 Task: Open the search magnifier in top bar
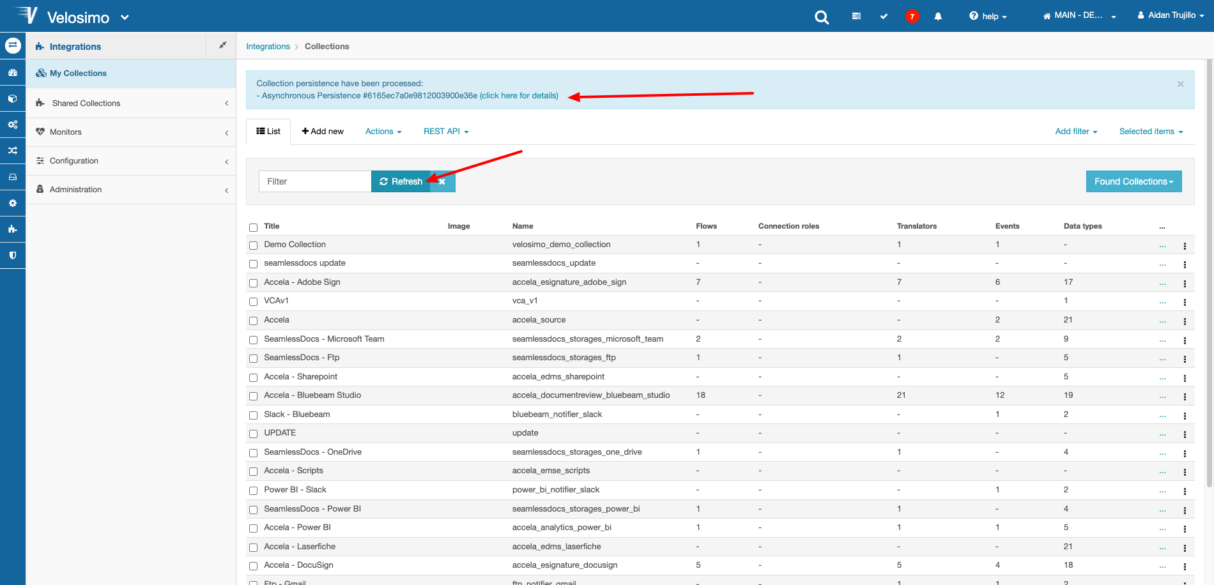point(822,17)
